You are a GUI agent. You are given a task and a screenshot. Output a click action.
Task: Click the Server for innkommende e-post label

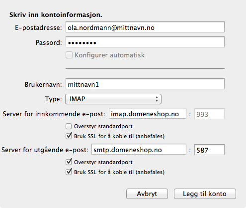[54, 114]
